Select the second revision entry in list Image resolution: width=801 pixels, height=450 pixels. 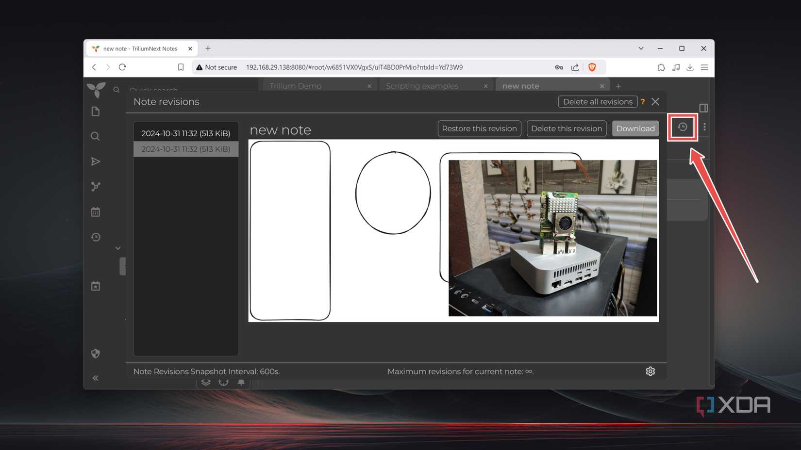pos(185,149)
